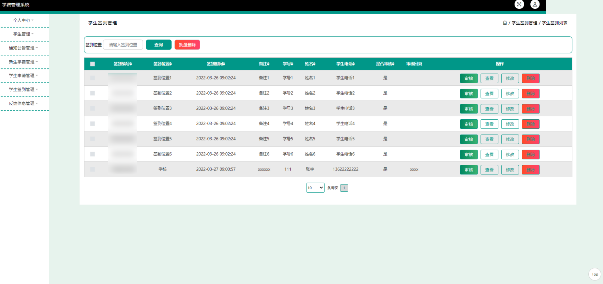The width and height of the screenshot is (603, 284).
Task: Sort by 姓名 column header
Action: 310,64
